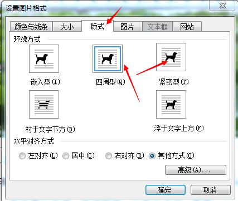
Task: Select the 版式 tab
Action: coord(98,26)
